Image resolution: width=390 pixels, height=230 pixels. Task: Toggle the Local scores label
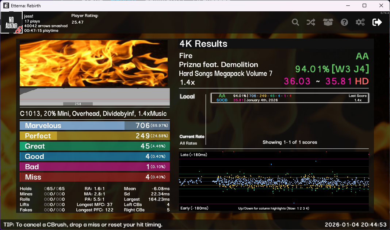point(187,96)
